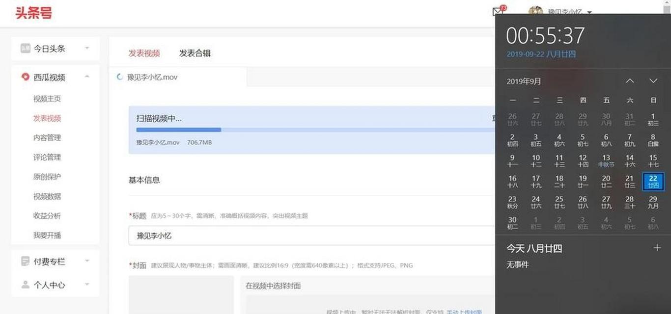Click 在视频中选择封面 heading
Screen dimensions: 671x314
[273, 286]
